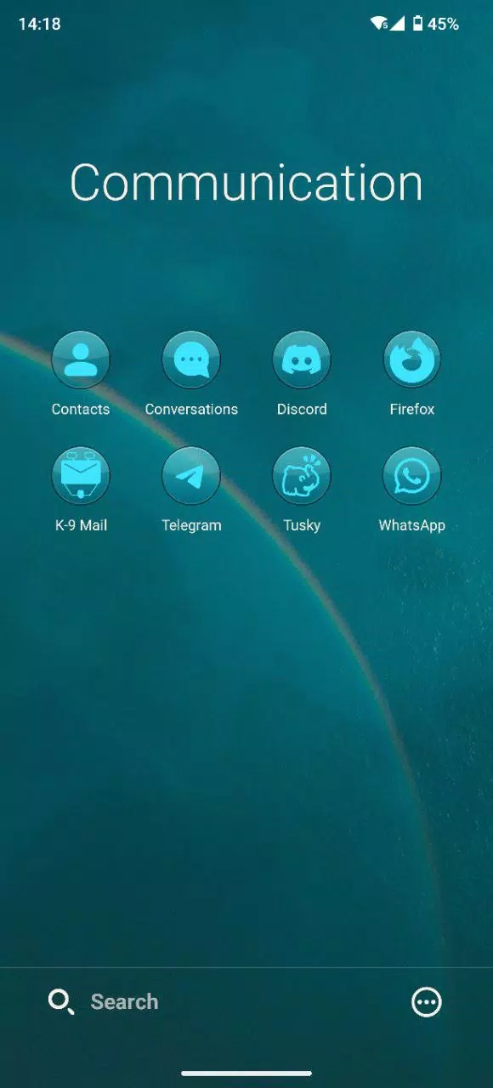Open the Tusky mastodon app
Viewport: 493px width, 1088px height.
[x=302, y=477]
